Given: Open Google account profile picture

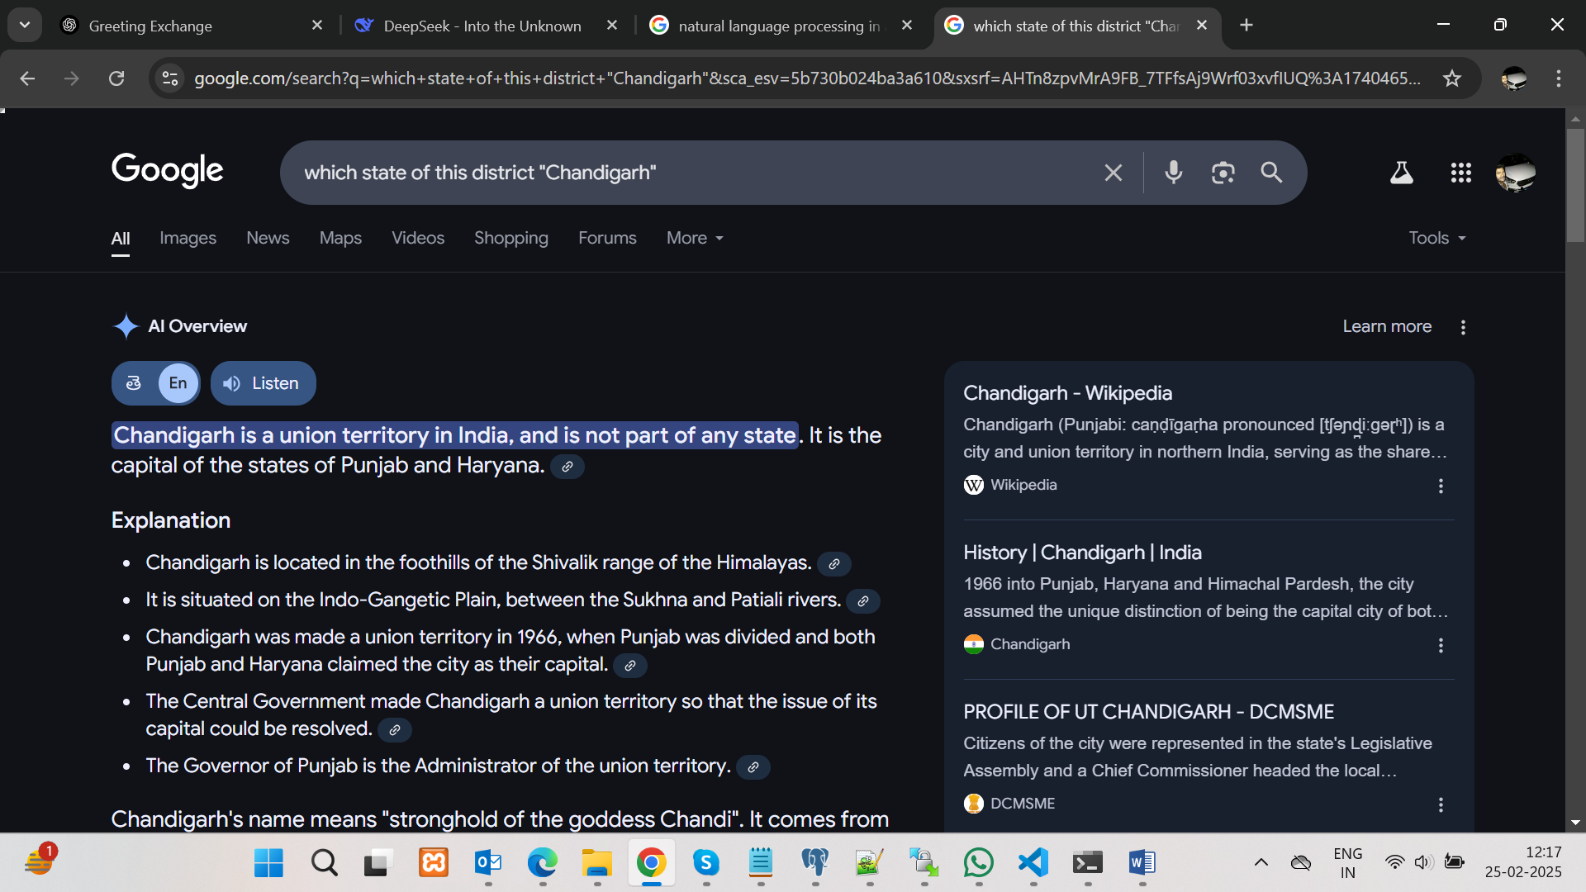Looking at the screenshot, I should tap(1516, 173).
